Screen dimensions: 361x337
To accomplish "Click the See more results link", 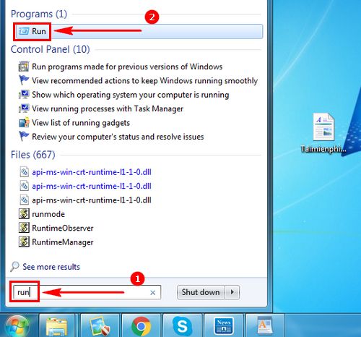I will 51,267.
